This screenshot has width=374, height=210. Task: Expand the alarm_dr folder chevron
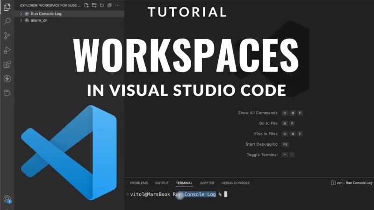click(x=21, y=21)
